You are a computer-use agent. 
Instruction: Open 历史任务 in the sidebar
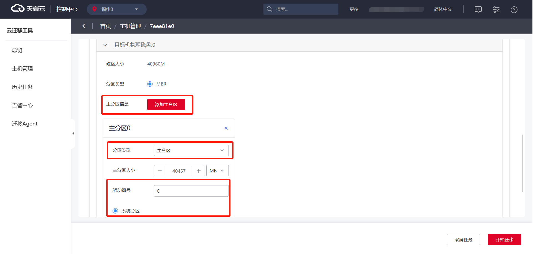tap(22, 87)
